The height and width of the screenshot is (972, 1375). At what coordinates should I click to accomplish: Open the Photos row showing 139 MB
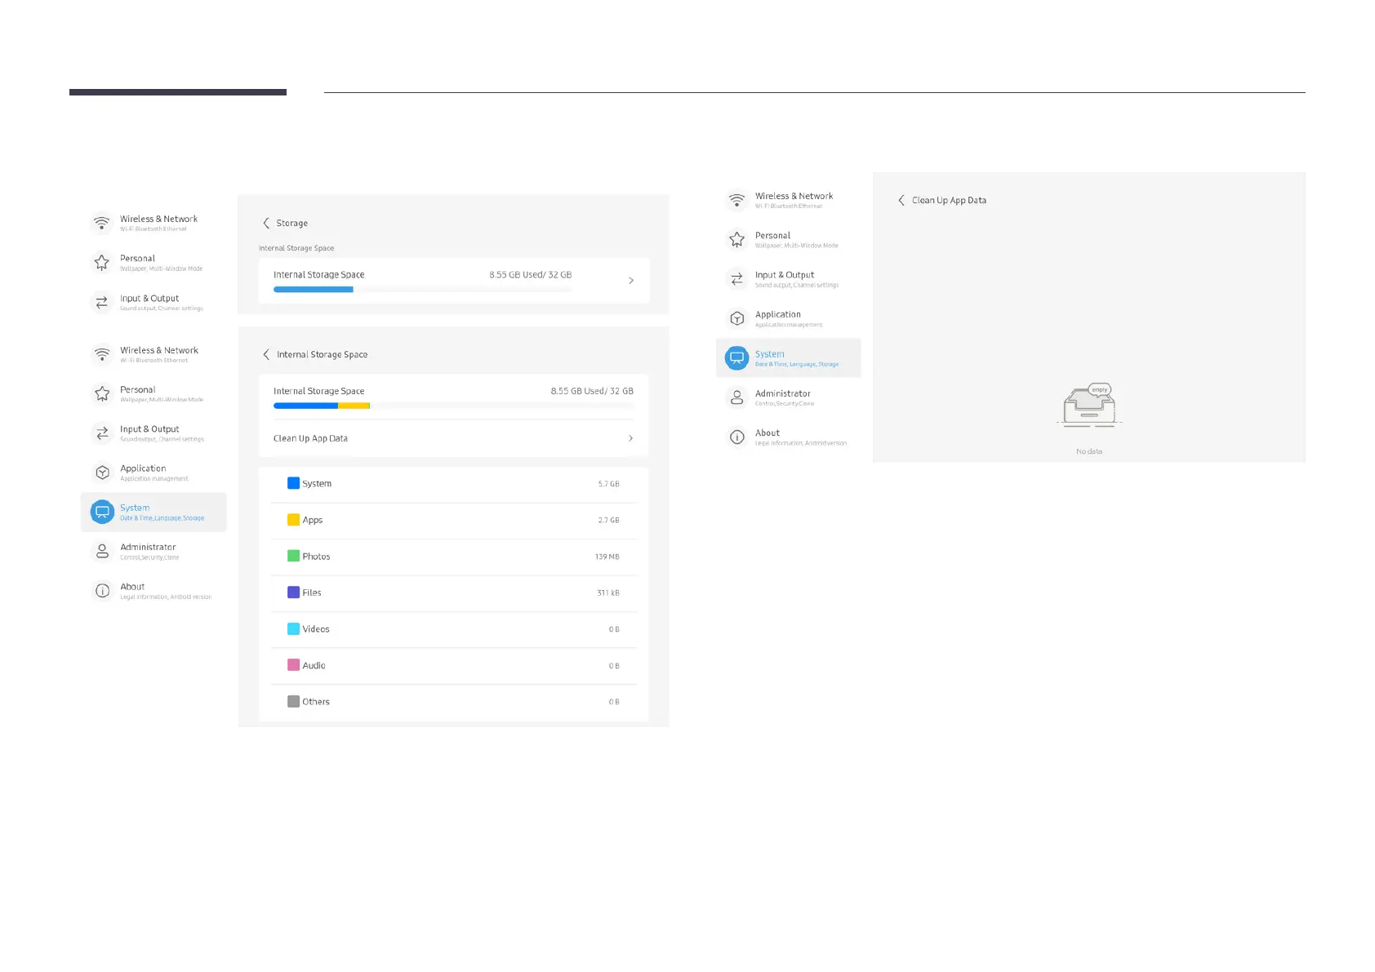(453, 557)
